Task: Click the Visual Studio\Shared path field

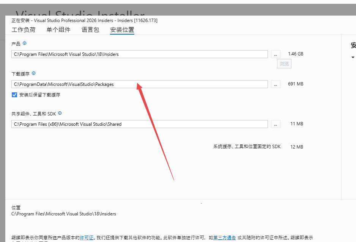Action: click(139, 124)
